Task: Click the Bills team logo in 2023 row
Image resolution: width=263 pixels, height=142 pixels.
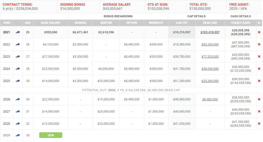Action: (17, 57)
